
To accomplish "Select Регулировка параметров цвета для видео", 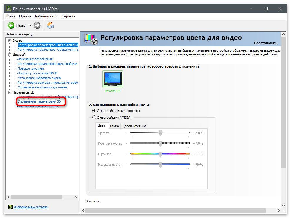I will pyautogui.click(x=48, y=45).
